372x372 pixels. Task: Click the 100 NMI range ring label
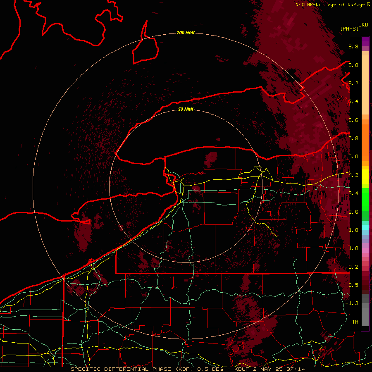(x=186, y=33)
